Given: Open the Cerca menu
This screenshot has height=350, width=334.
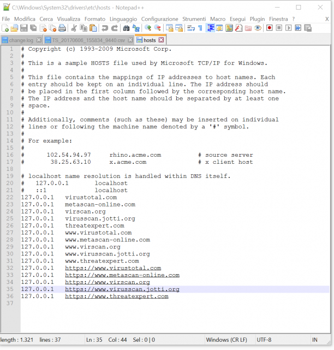Looking at the screenshot, I should [x=46, y=19].
